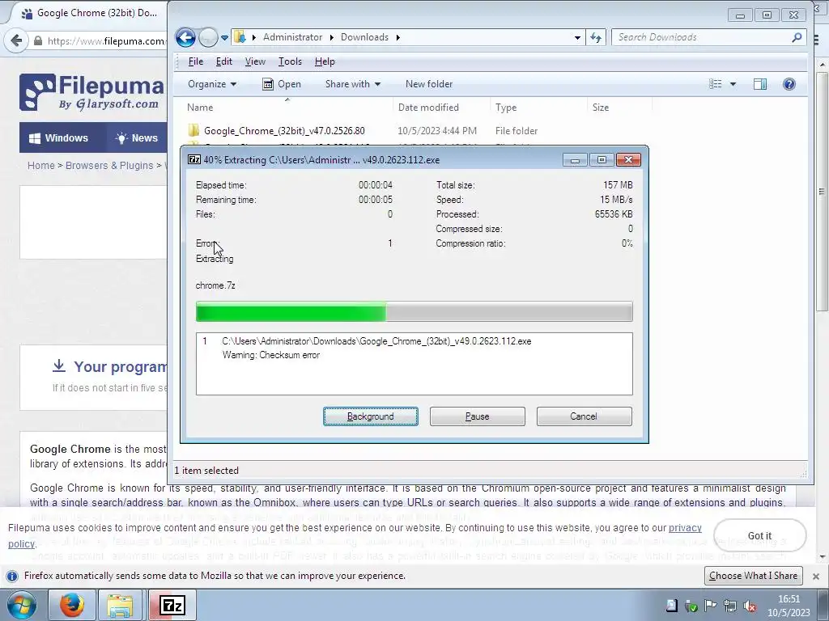The width and height of the screenshot is (829, 621).
Task: Click the Browsers & Plugins breadcrumb link
Action: (109, 165)
